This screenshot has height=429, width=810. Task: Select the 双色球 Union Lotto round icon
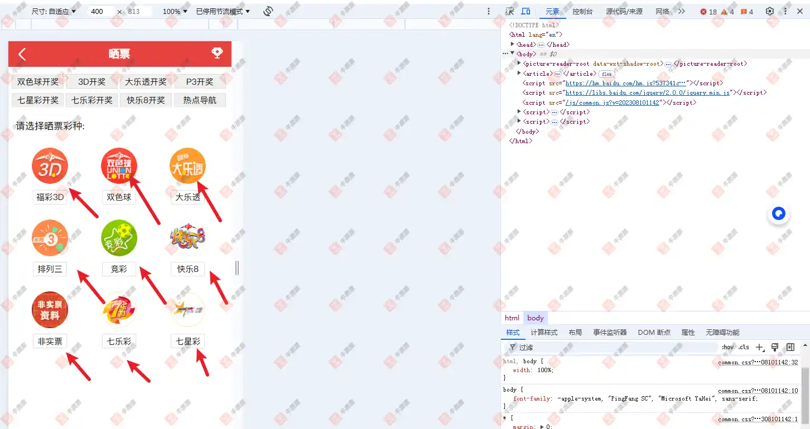[x=119, y=165]
